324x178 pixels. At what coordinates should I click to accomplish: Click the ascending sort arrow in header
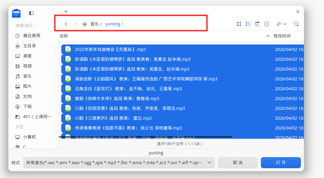click(268, 36)
